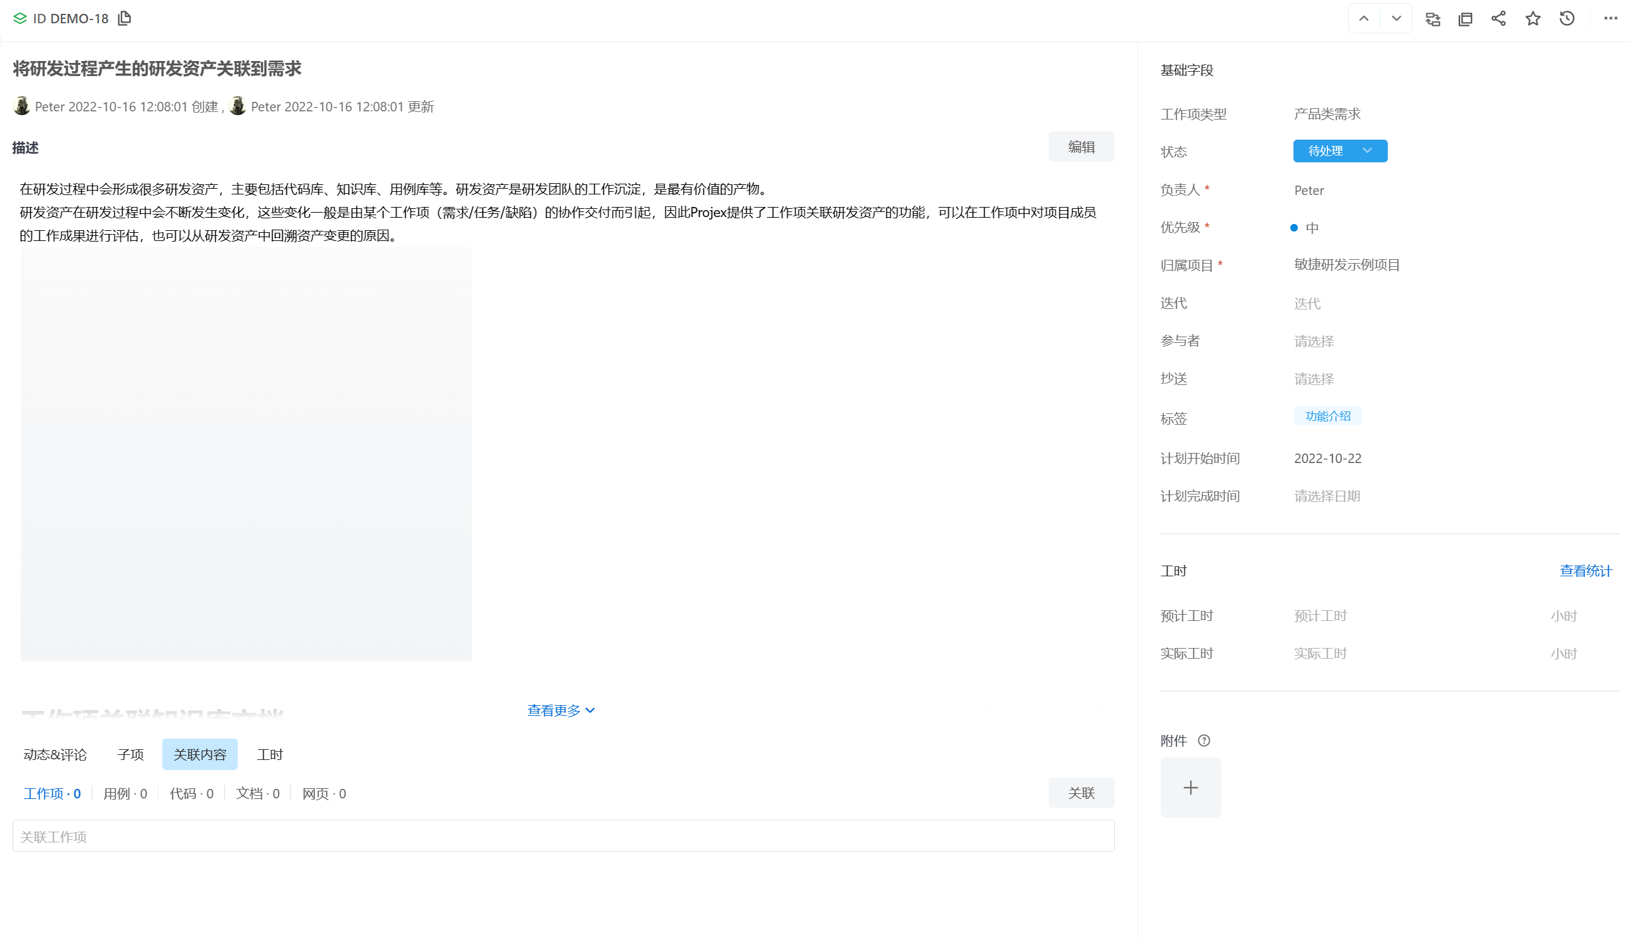Click the 编辑 button to edit description
1630x938 pixels.
pos(1081,147)
